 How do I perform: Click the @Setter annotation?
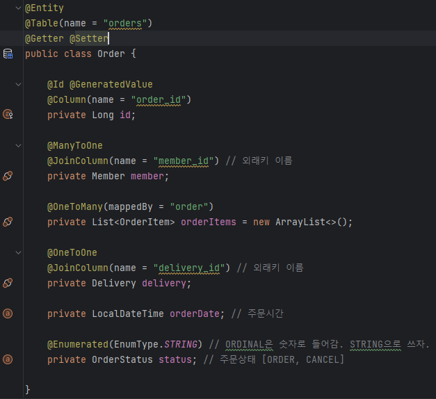tap(89, 38)
